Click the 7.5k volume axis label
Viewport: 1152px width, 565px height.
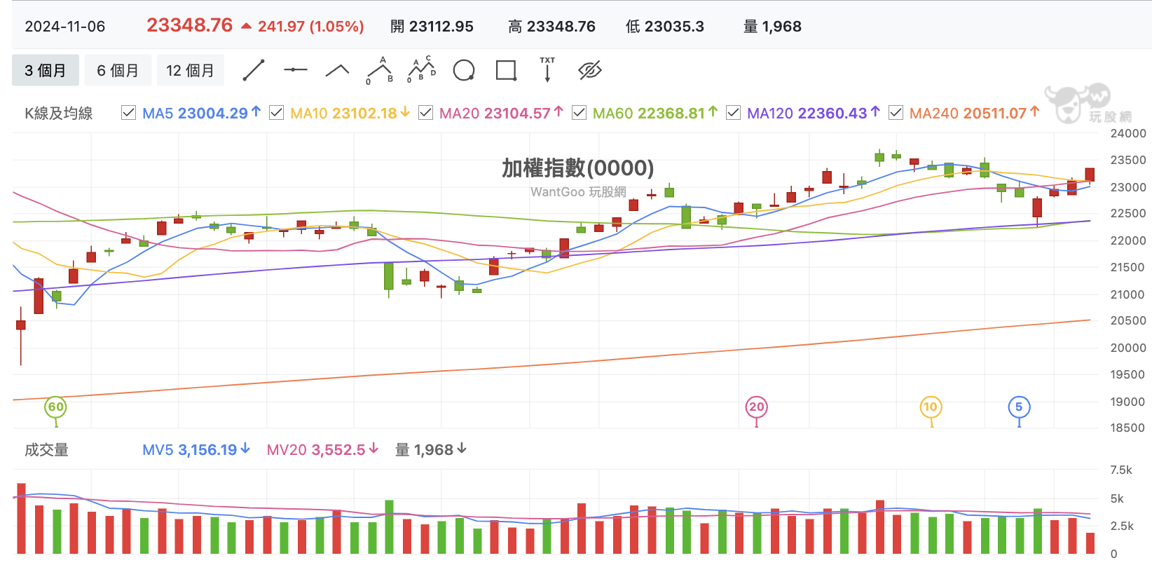(1121, 470)
